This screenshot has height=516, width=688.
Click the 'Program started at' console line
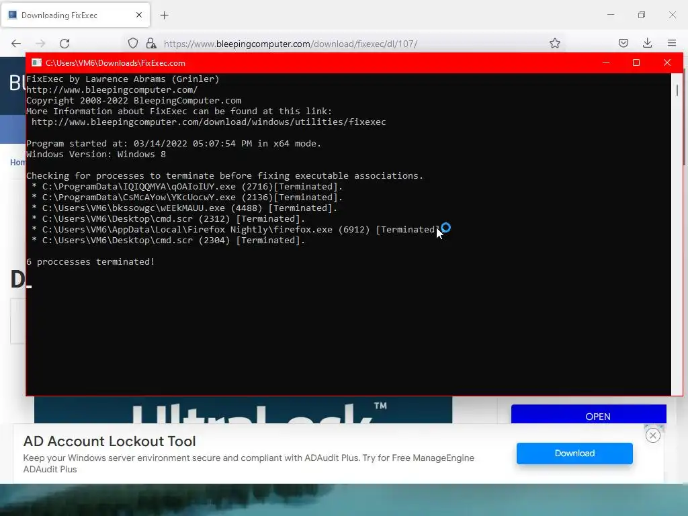click(x=174, y=144)
